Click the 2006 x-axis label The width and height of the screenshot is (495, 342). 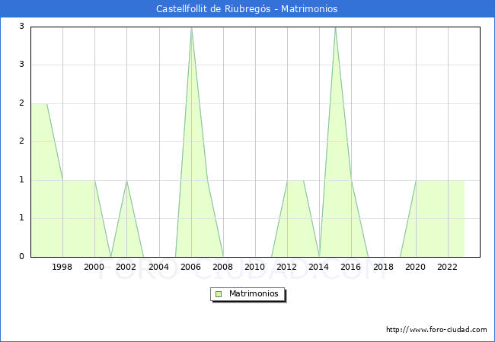[x=190, y=267]
